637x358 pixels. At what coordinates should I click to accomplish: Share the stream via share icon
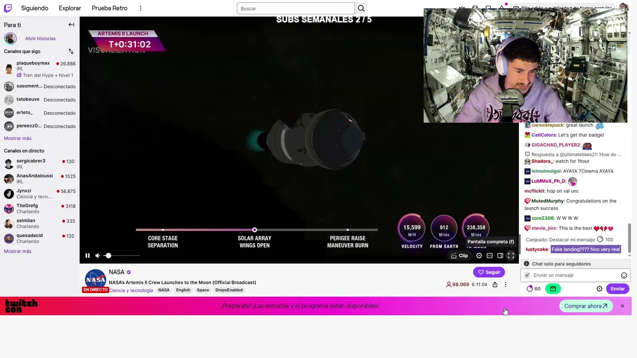pos(495,284)
